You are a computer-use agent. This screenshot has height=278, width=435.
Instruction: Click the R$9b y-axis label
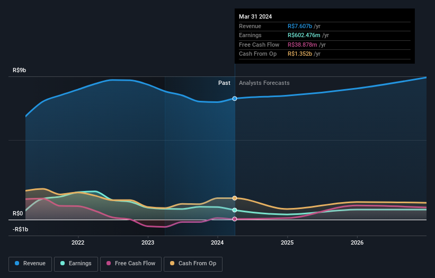tap(20, 70)
